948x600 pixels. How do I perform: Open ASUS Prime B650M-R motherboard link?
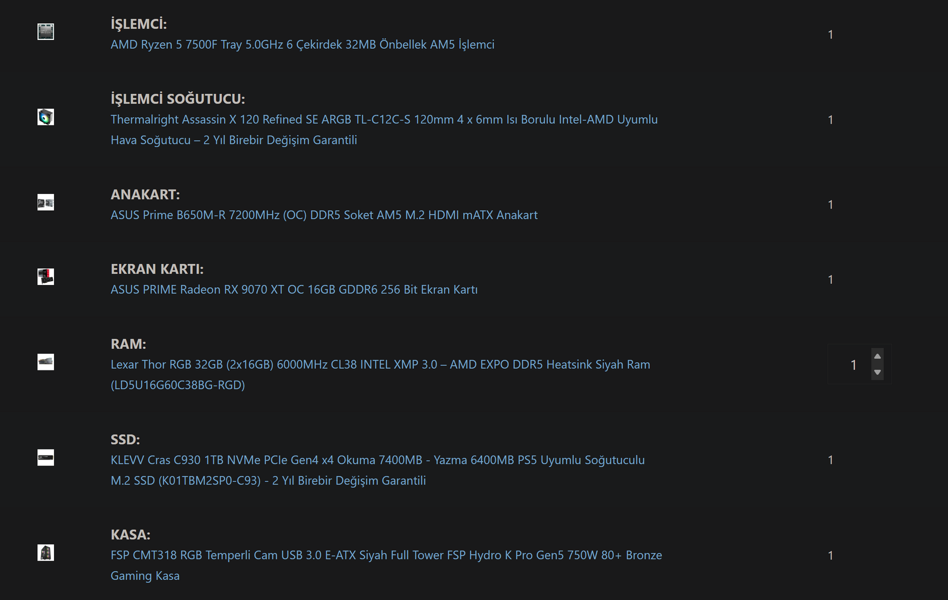(x=324, y=215)
